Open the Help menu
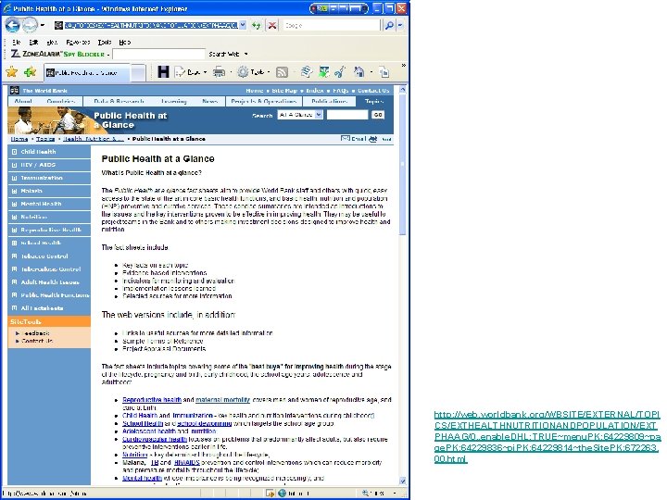The width and height of the screenshot is (667, 500). pyautogui.click(x=125, y=42)
